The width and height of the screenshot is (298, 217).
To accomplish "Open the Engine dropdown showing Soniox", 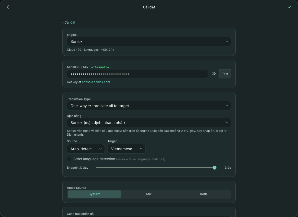I will coord(149,42).
